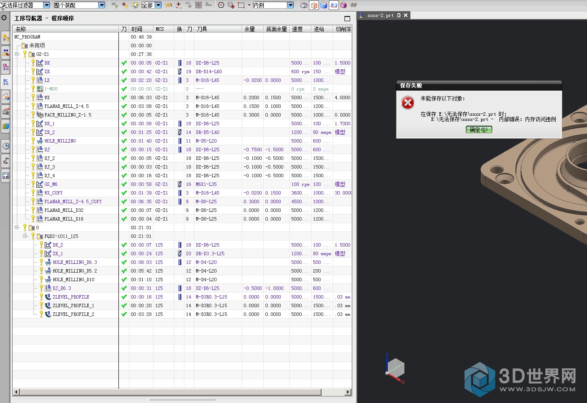Switch to the xxxx-2.prt tab
Screen dimensions: 587x403
[380, 15]
